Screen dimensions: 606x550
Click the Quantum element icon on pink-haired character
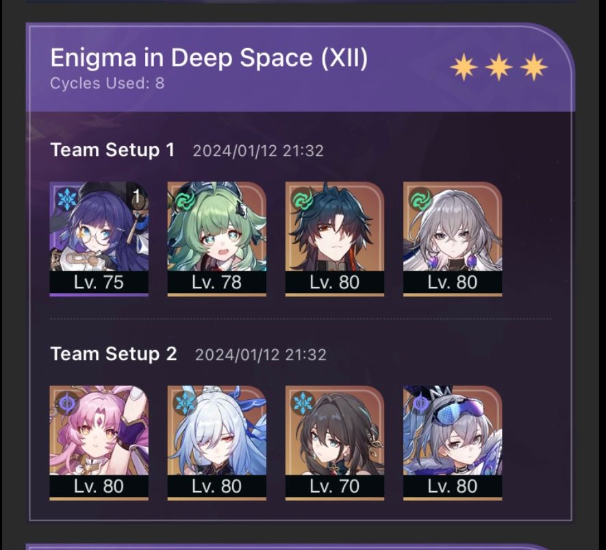point(67,403)
